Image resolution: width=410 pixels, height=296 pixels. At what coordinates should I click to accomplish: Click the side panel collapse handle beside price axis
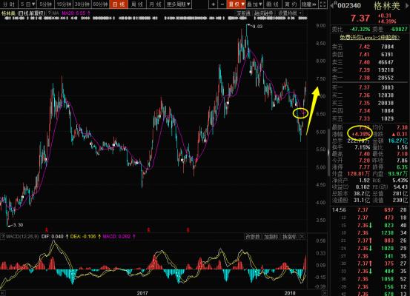(x=329, y=152)
